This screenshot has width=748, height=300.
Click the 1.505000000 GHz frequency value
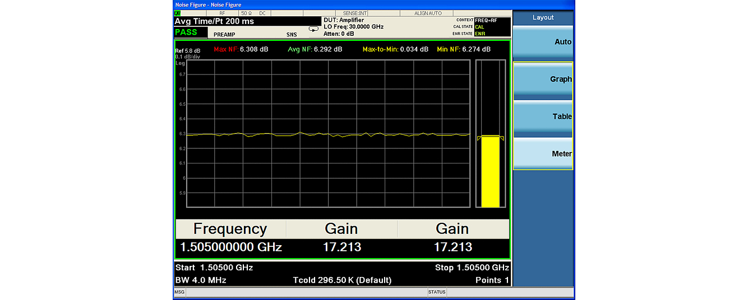(x=230, y=247)
